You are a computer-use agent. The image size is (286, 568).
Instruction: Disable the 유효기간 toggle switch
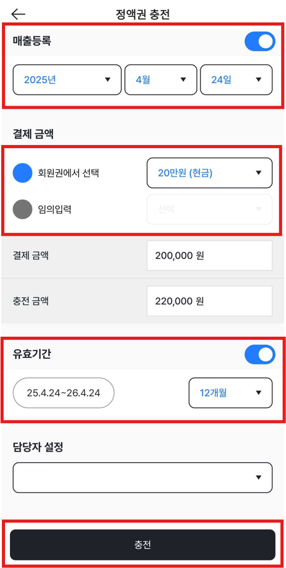(260, 355)
